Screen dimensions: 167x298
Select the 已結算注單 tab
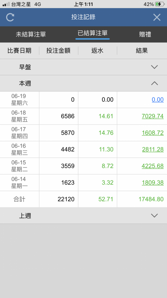click(x=93, y=33)
